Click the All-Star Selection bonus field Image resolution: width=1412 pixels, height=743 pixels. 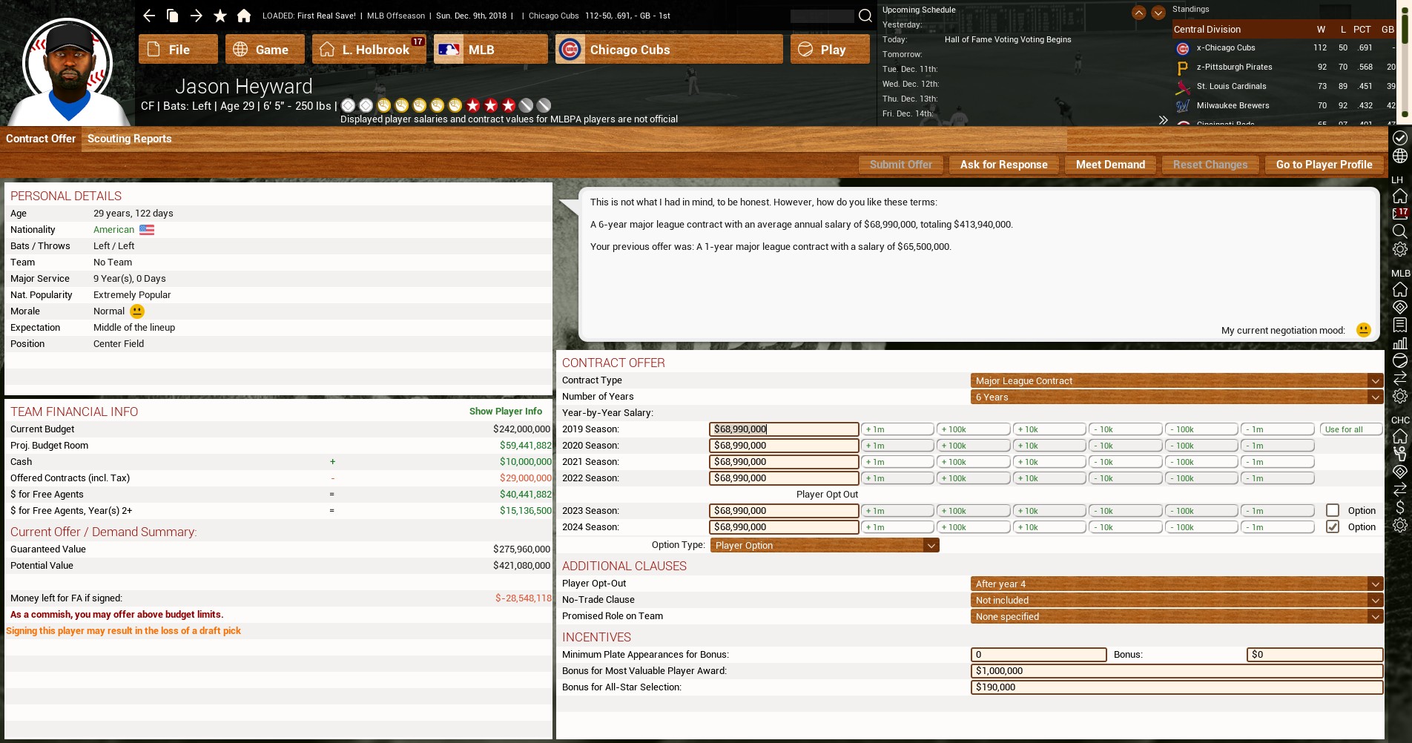click(x=1177, y=687)
